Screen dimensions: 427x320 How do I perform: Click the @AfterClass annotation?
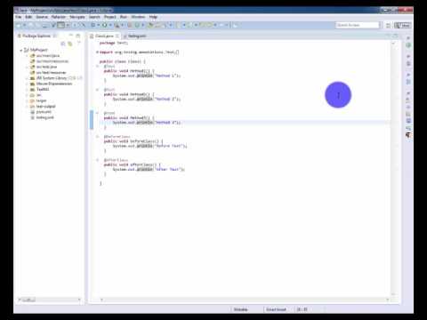(x=116, y=160)
